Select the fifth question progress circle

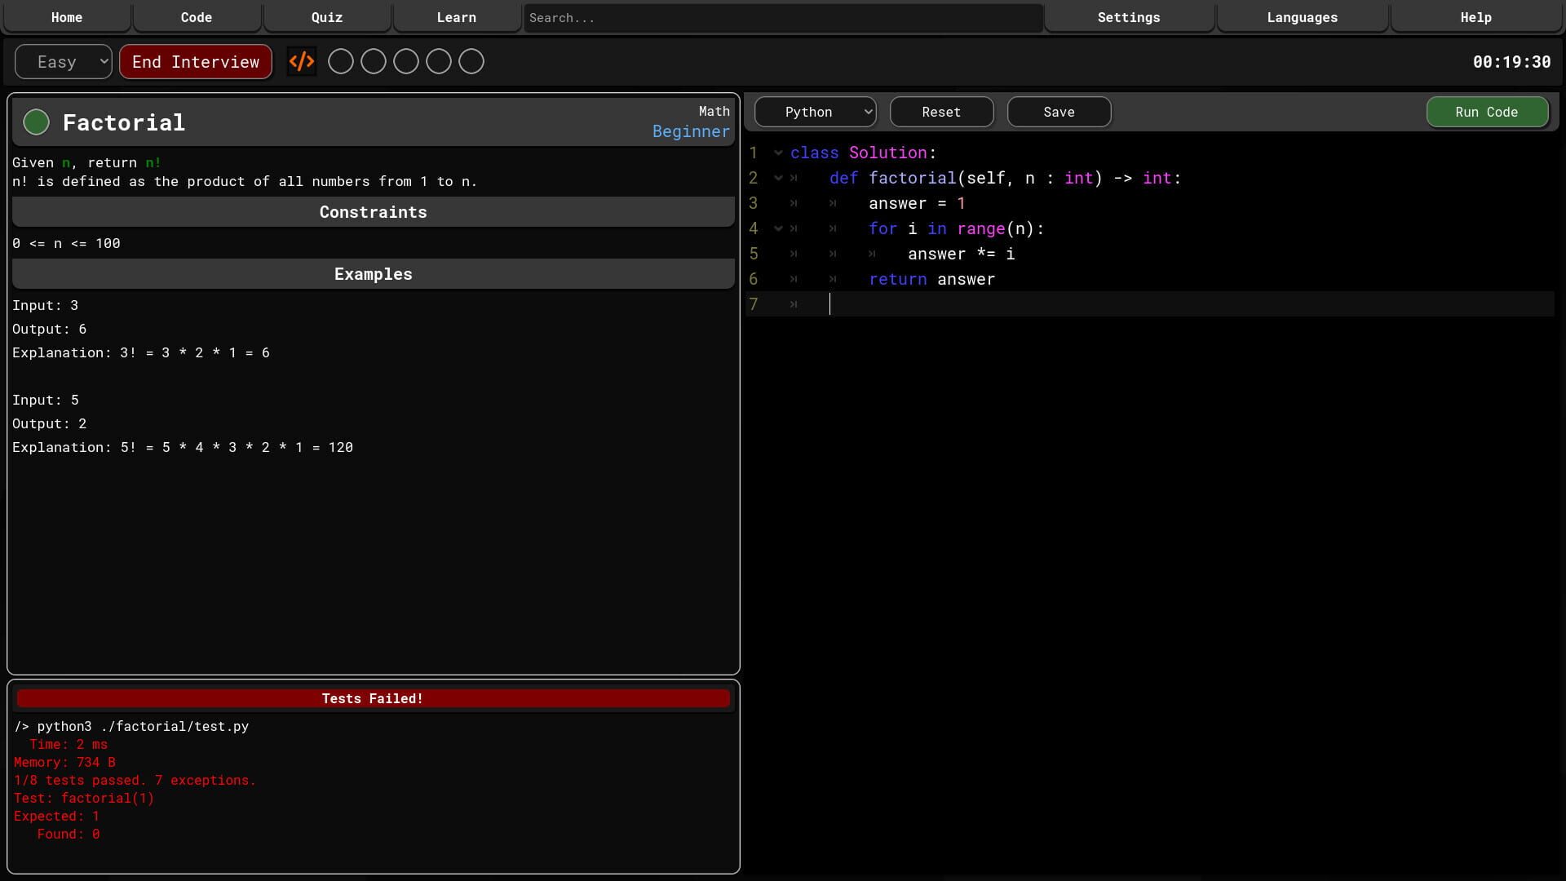tap(471, 62)
